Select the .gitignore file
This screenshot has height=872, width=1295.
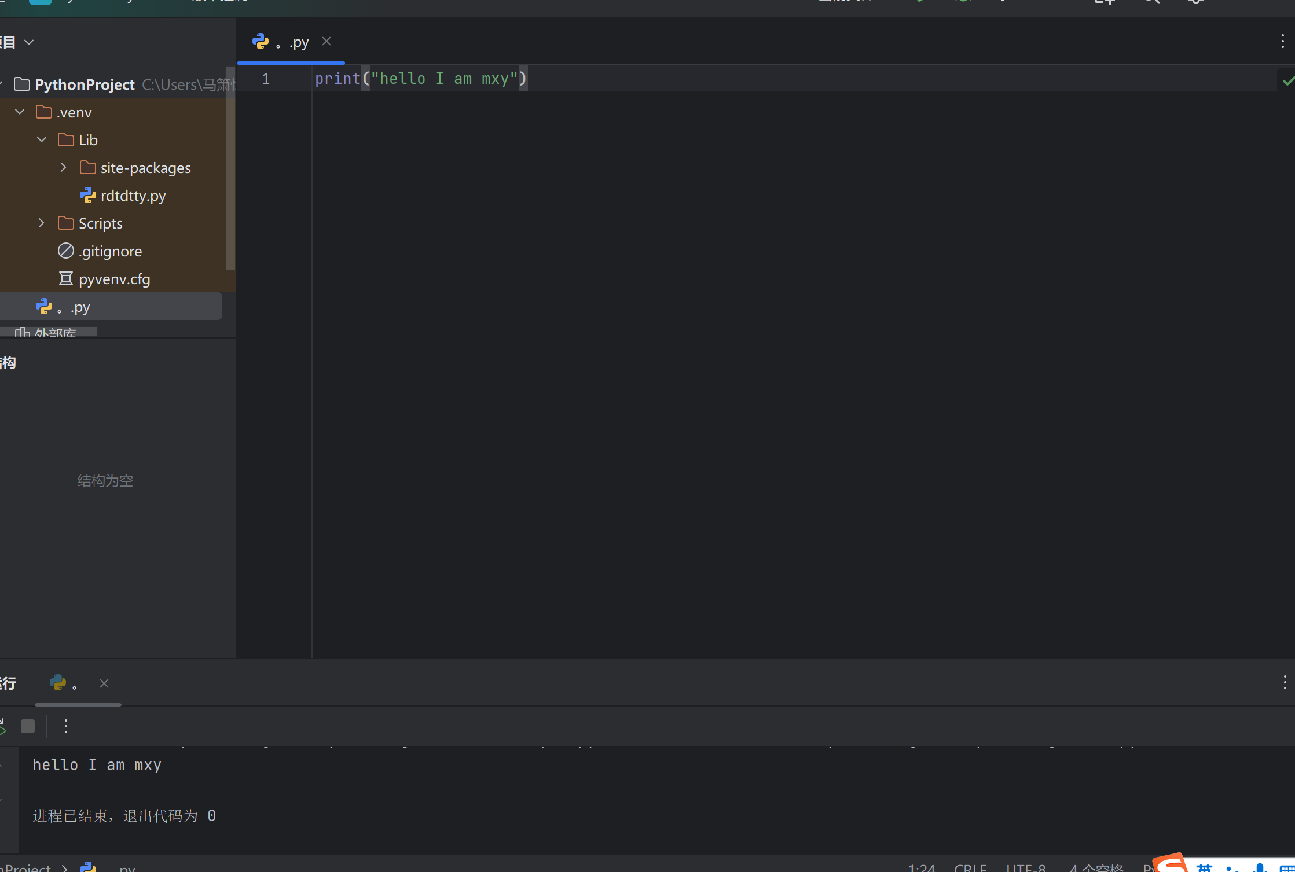pyautogui.click(x=110, y=251)
